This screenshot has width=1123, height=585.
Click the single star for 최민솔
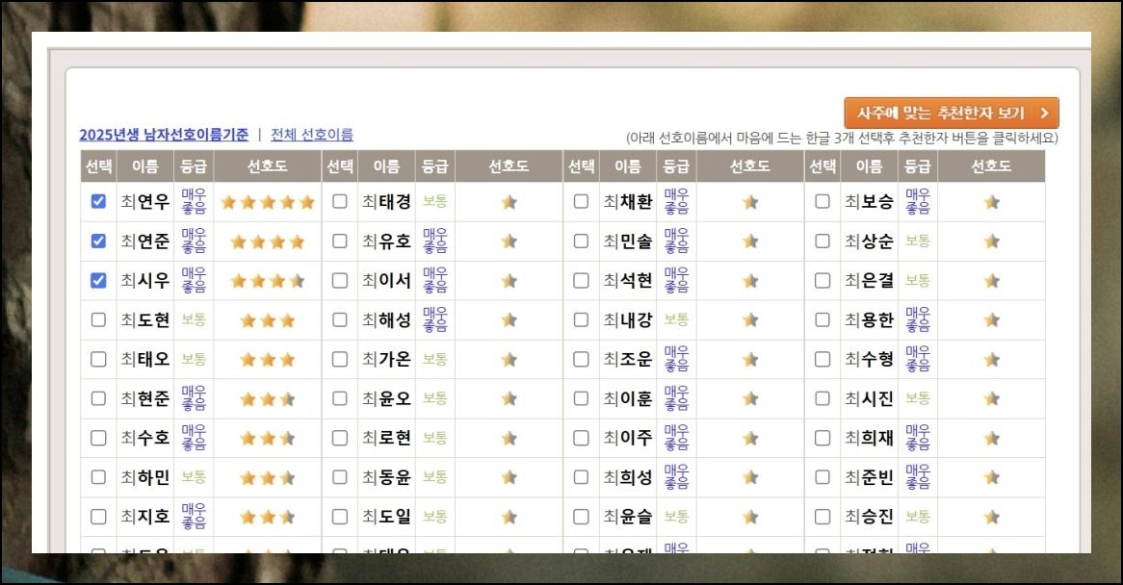click(750, 242)
